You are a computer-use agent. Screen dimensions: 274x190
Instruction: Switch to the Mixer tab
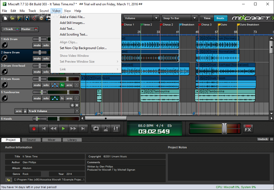coord(52,140)
